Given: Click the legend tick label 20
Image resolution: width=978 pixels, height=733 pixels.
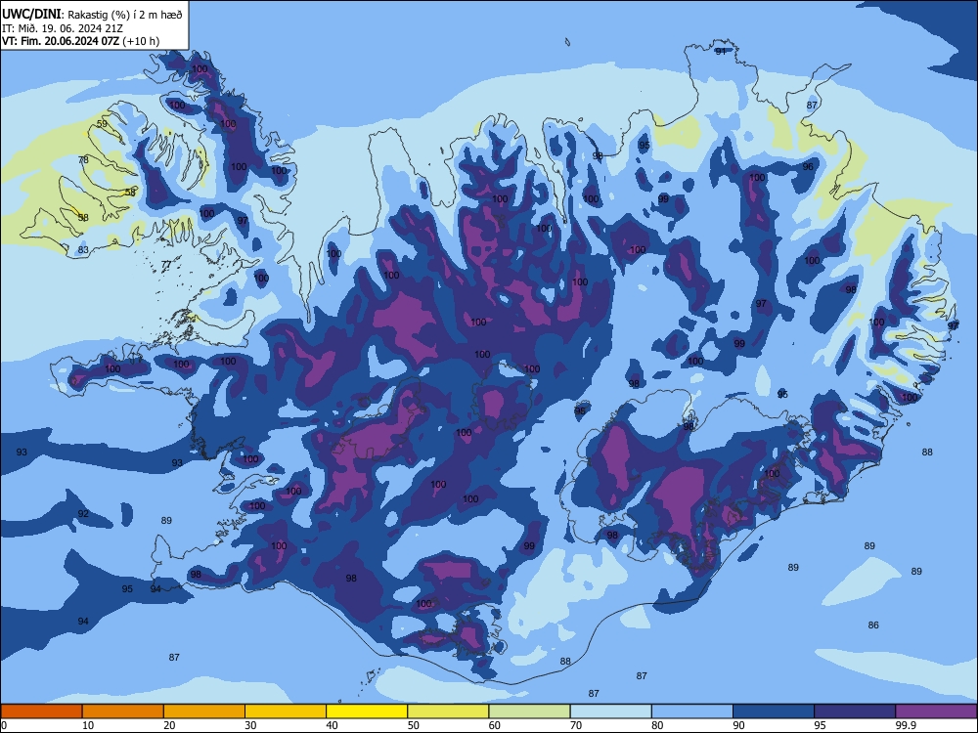Looking at the screenshot, I should [x=169, y=725].
